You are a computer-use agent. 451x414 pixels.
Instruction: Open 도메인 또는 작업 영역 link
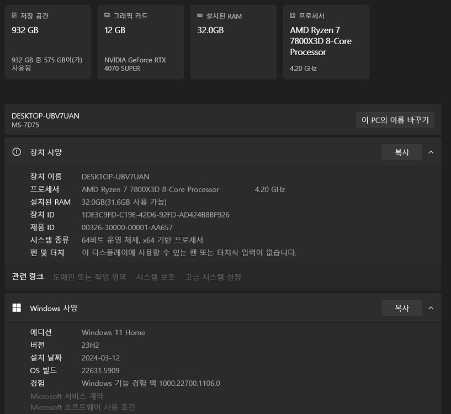89,277
